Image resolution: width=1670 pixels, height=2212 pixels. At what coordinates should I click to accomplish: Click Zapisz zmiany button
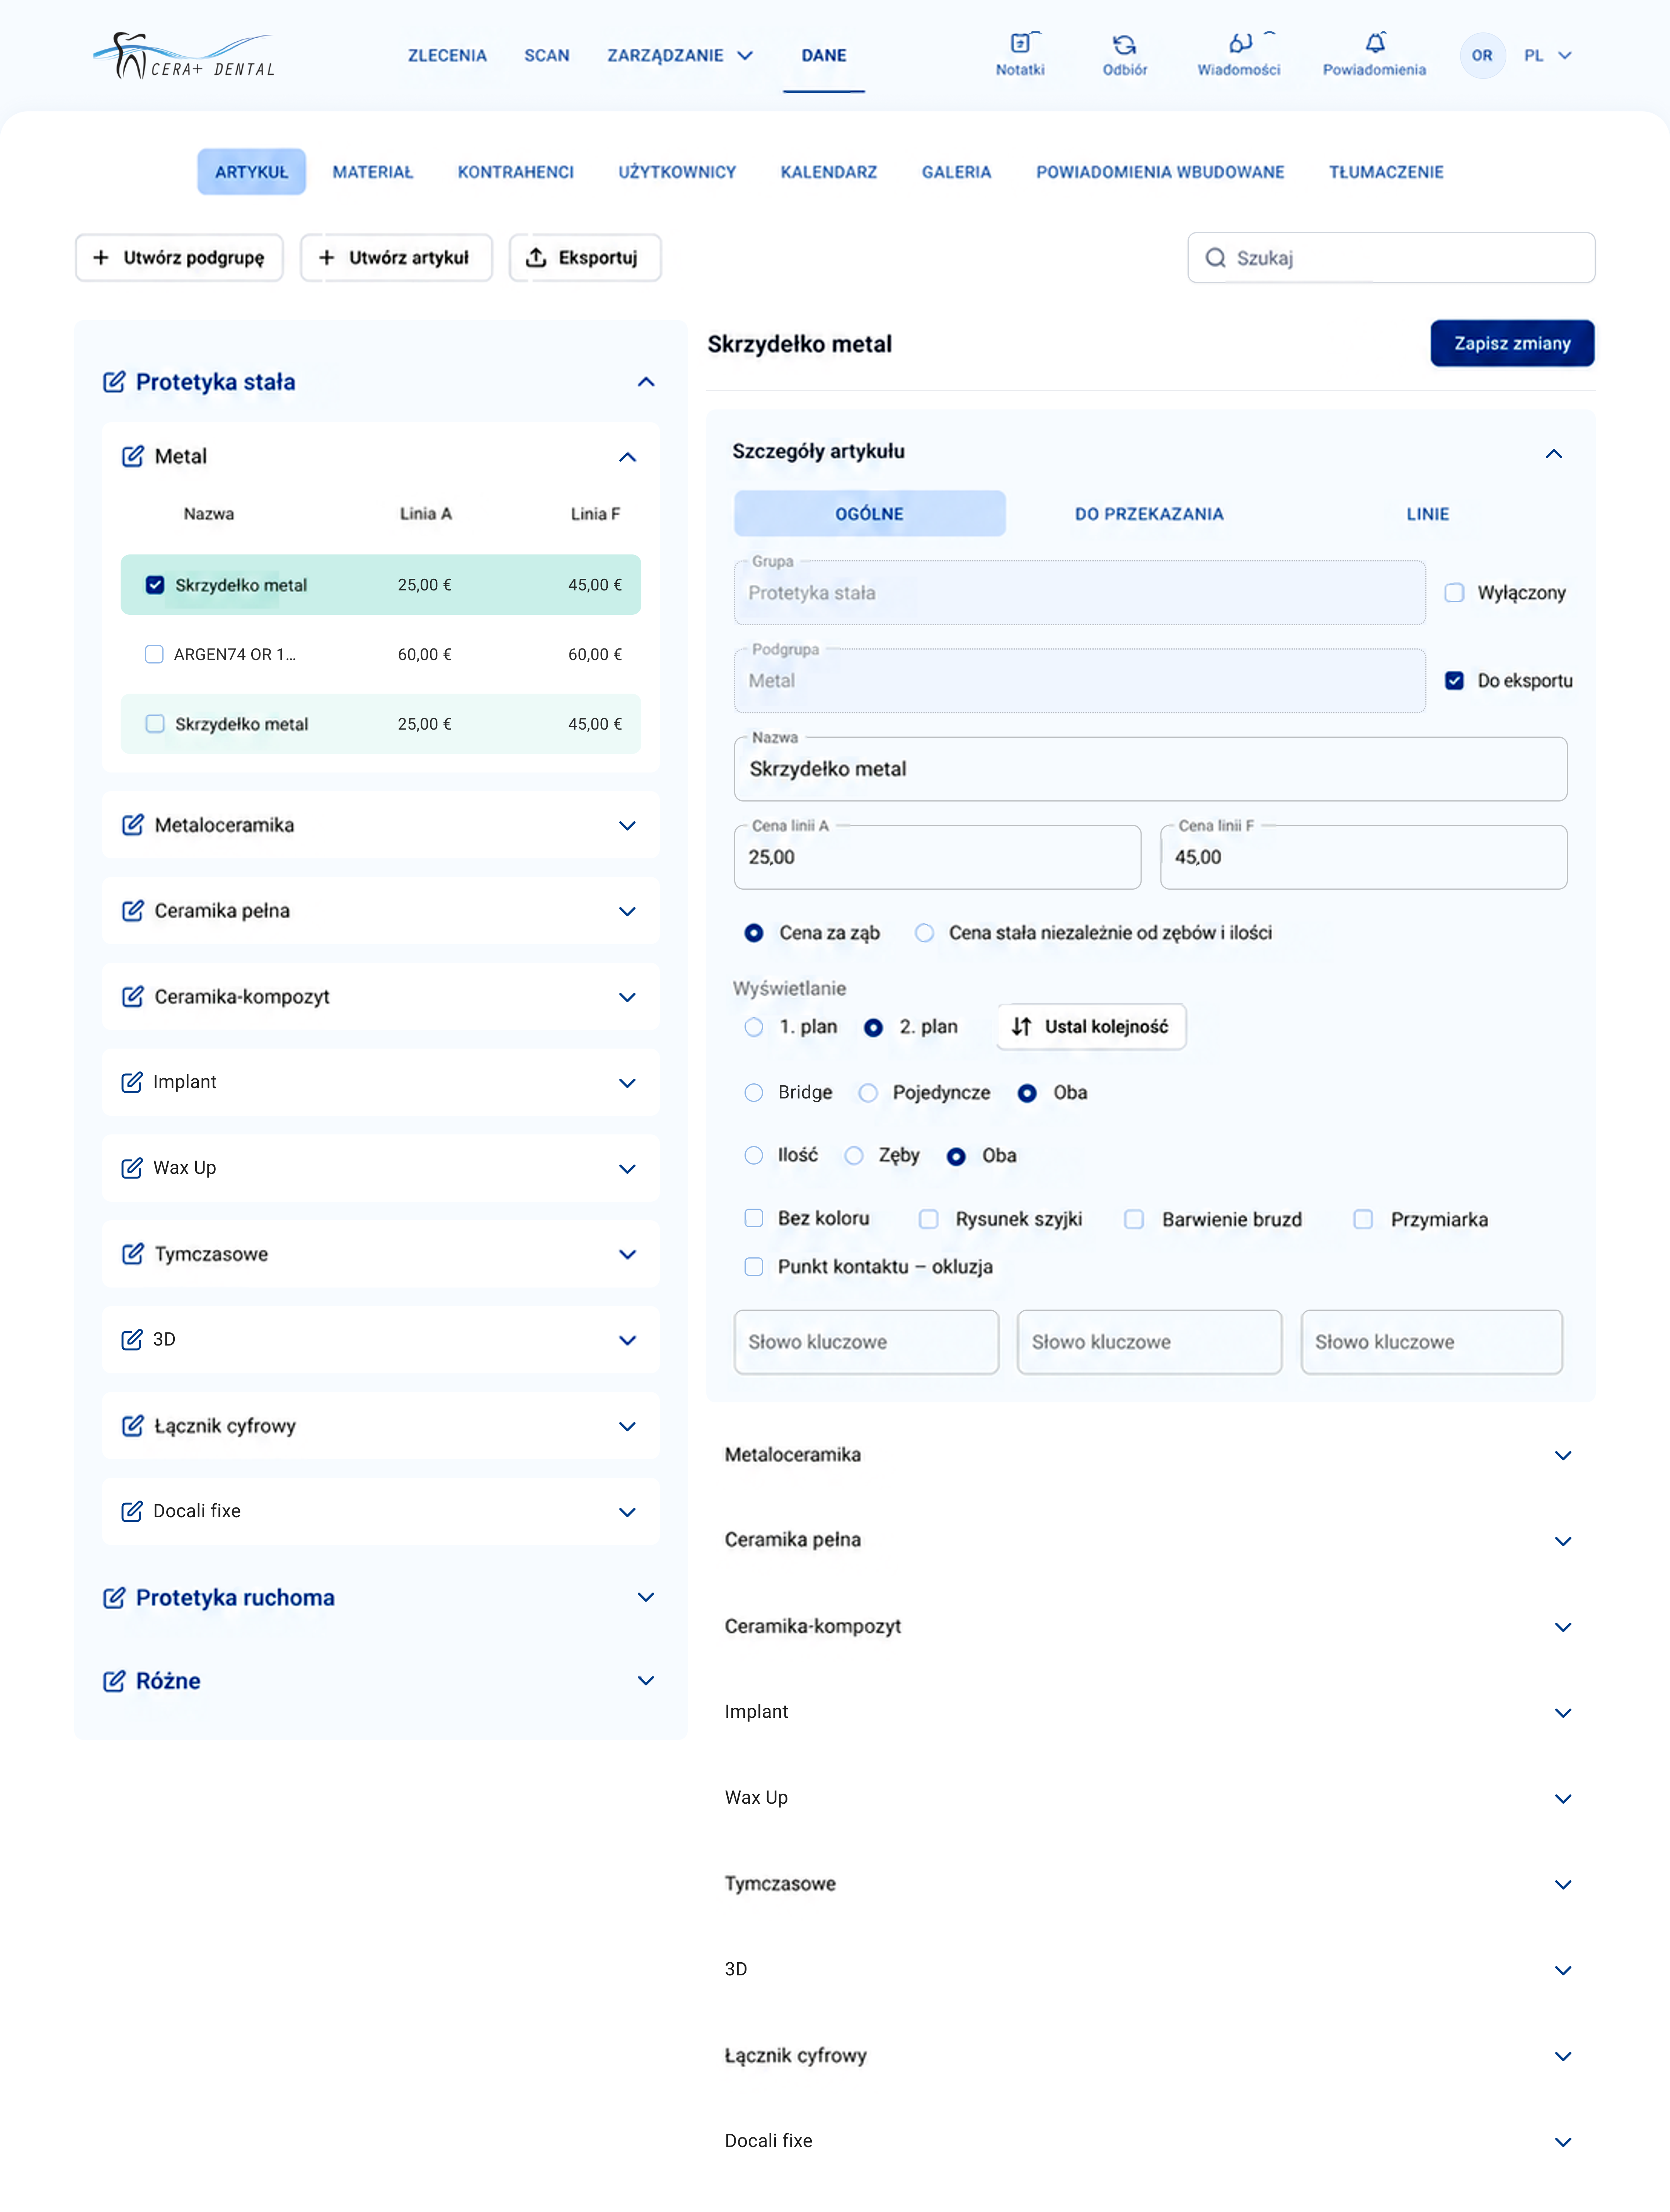[x=1512, y=343]
